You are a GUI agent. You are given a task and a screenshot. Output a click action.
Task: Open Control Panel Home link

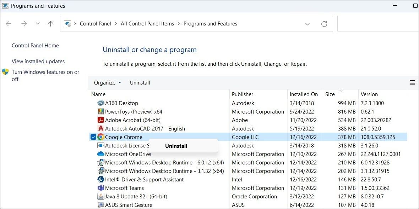coord(35,46)
